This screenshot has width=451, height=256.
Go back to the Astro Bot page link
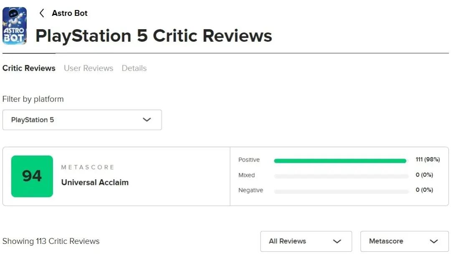[x=70, y=13]
